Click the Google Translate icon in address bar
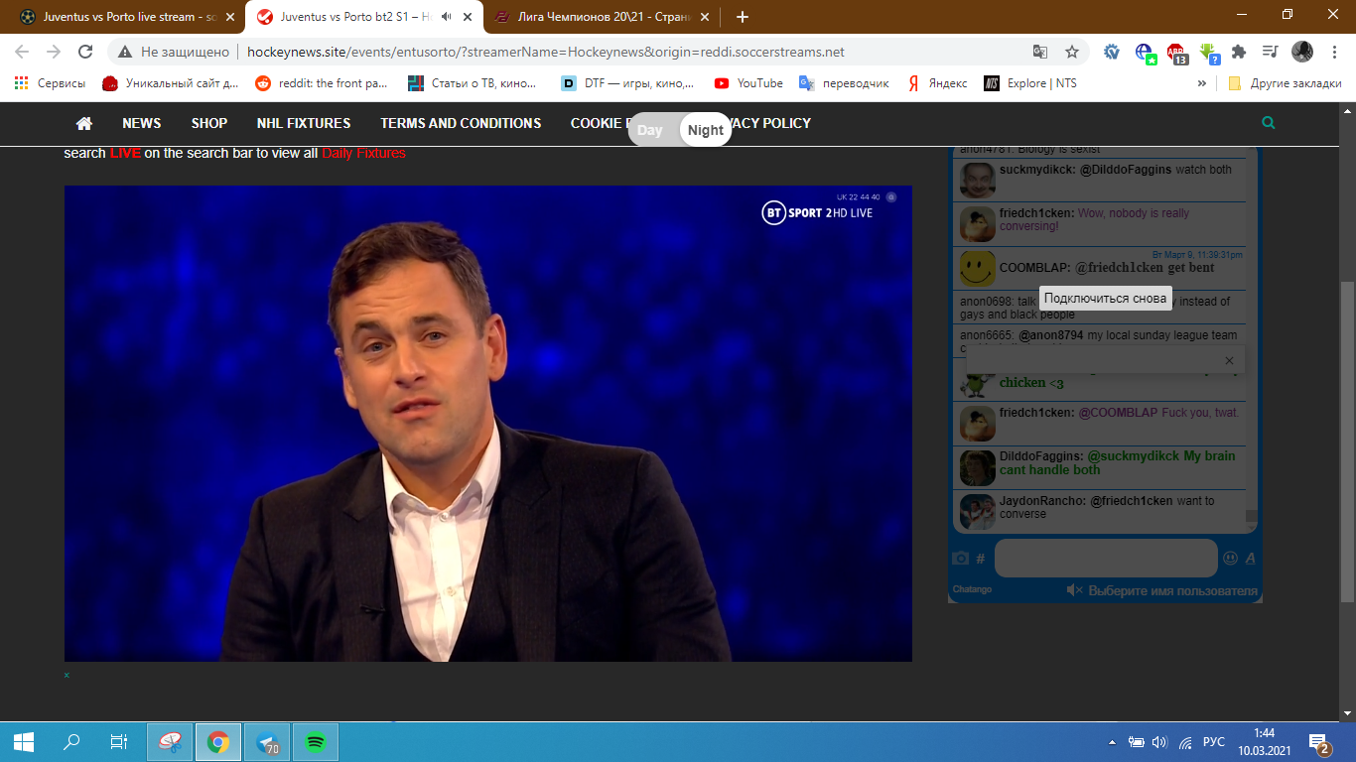The height and width of the screenshot is (762, 1356). (x=1040, y=52)
